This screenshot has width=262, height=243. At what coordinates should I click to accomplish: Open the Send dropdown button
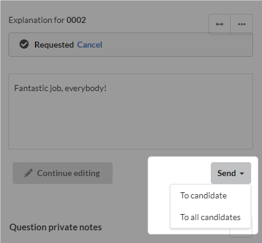(231, 173)
